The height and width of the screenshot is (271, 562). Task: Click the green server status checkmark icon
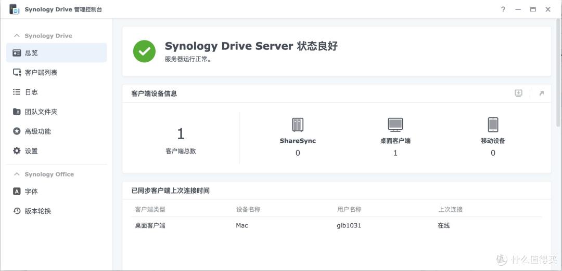pos(145,51)
